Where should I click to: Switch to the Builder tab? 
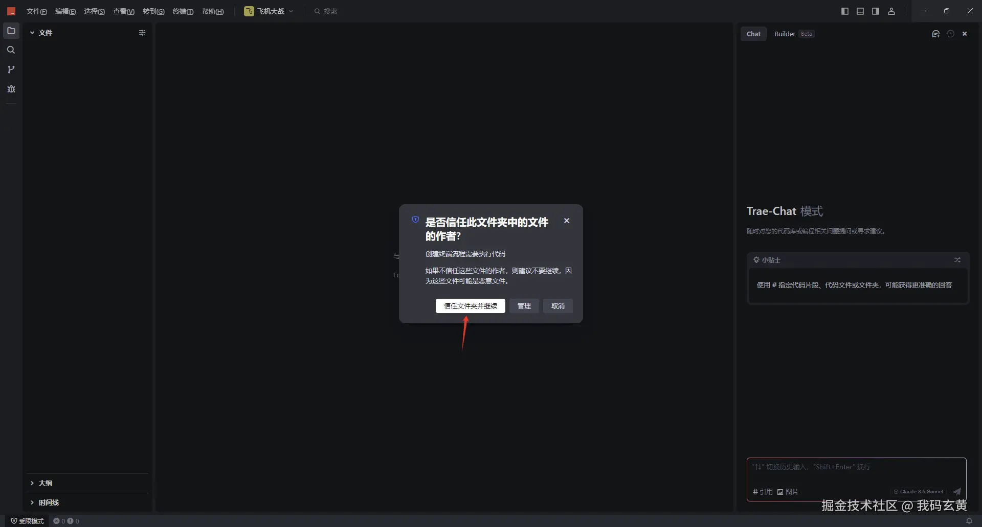pos(794,34)
